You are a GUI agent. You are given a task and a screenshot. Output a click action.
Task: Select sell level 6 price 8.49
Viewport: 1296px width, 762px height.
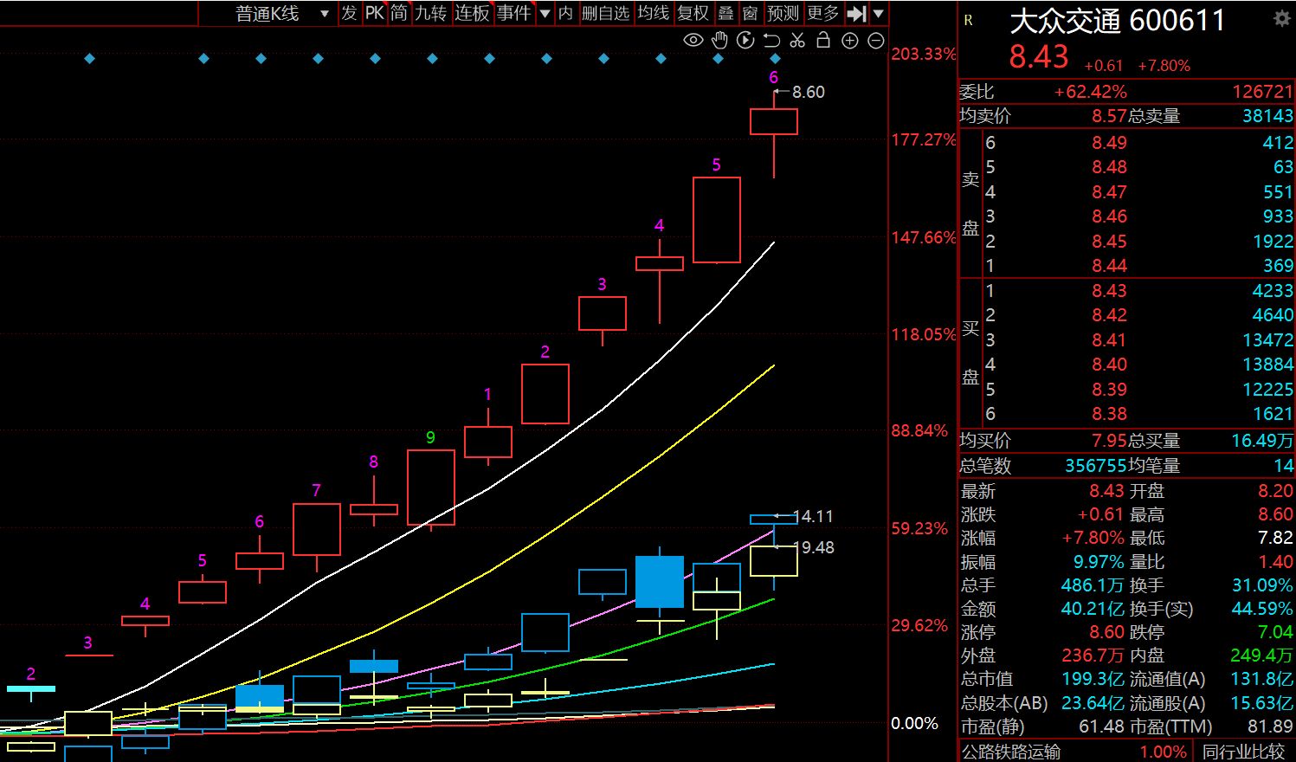click(1109, 143)
